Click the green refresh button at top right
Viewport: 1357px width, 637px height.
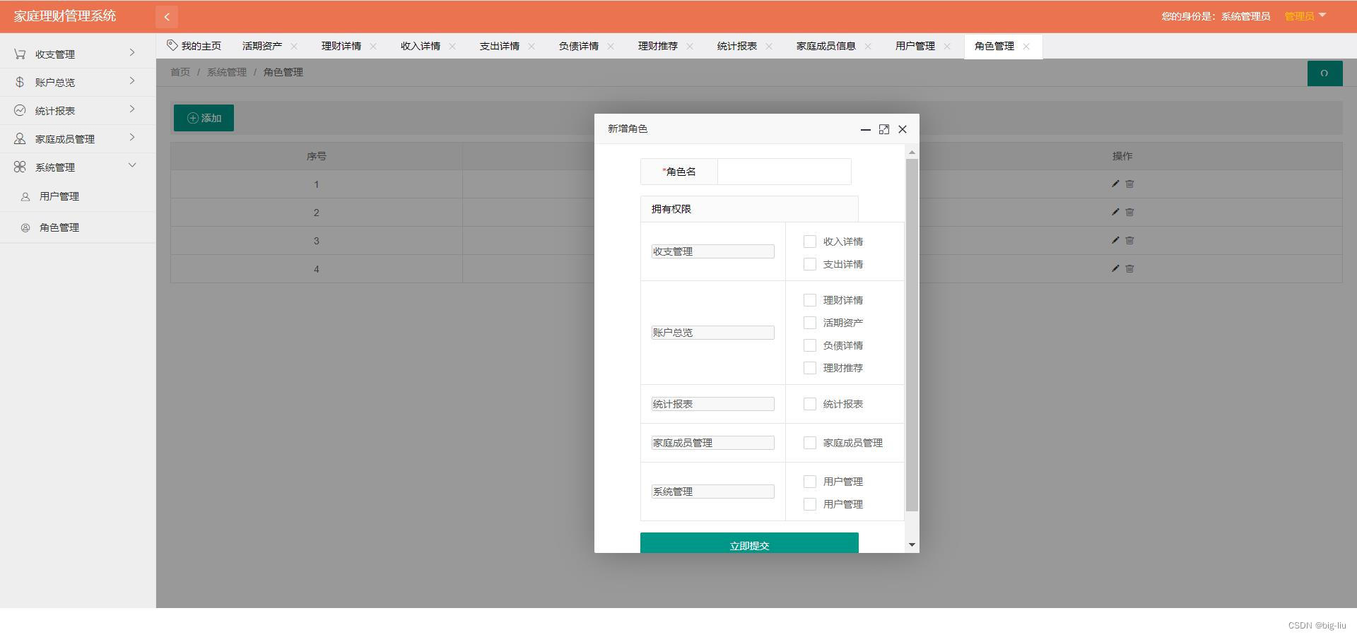[1324, 73]
